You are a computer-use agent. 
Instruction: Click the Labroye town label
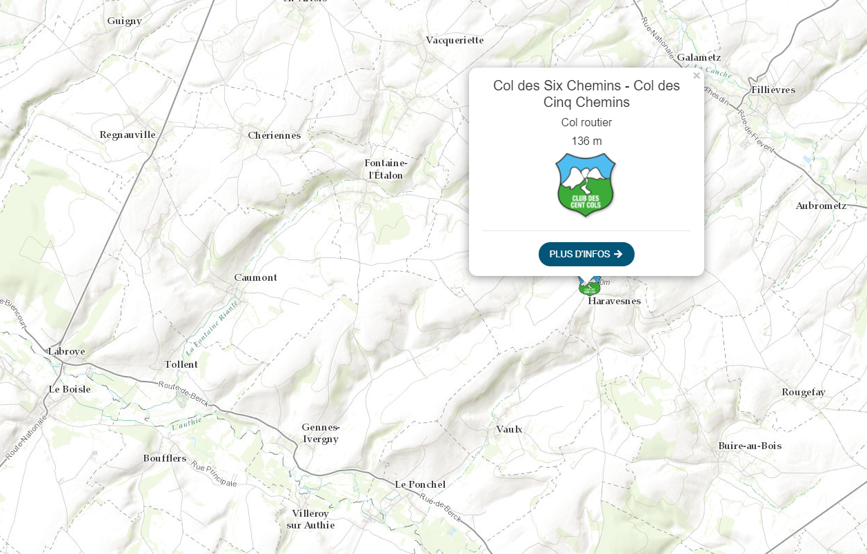pyautogui.click(x=67, y=351)
